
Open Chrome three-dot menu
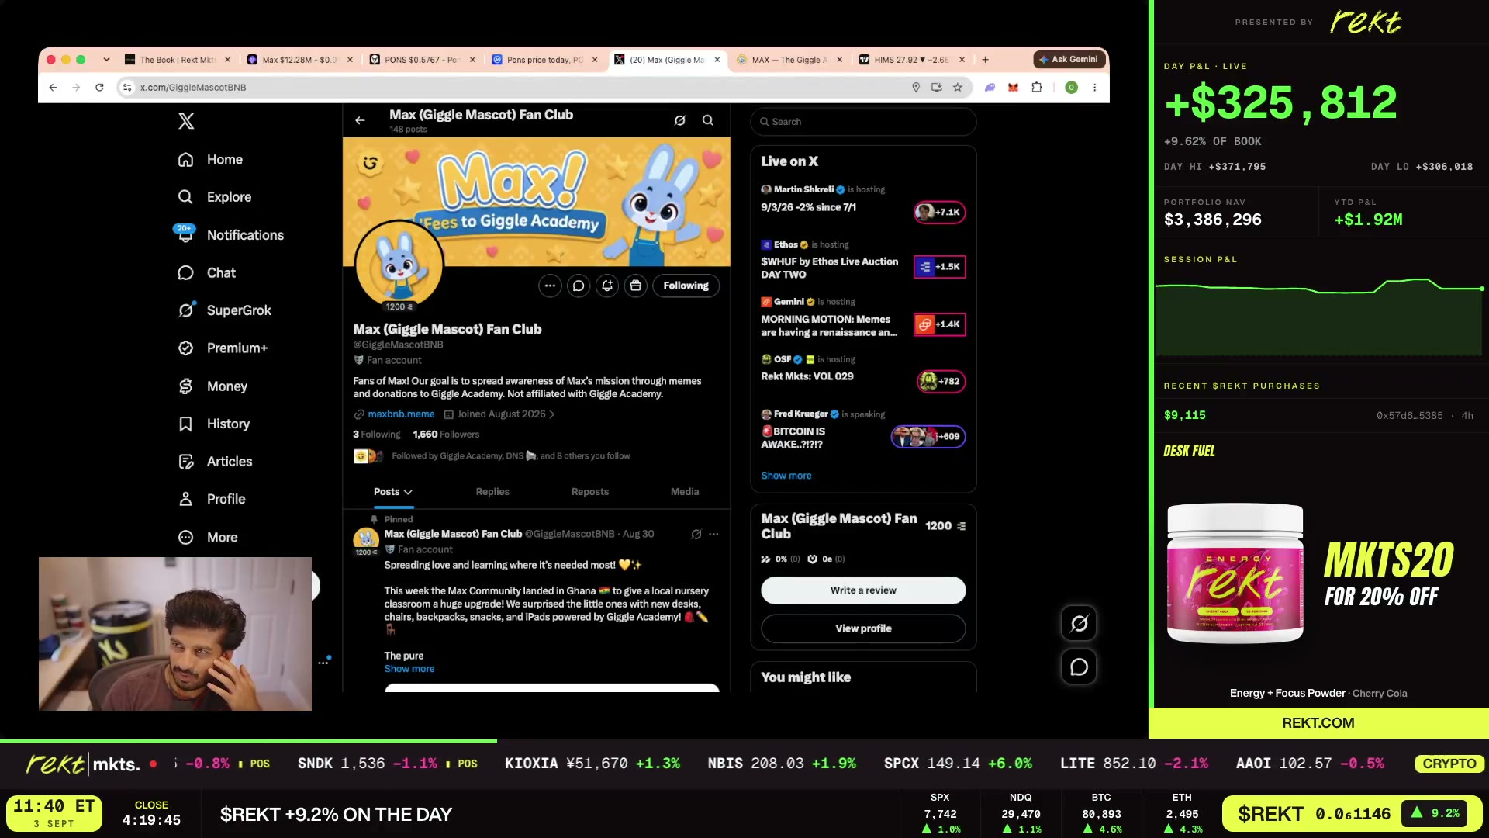pos(1094,88)
